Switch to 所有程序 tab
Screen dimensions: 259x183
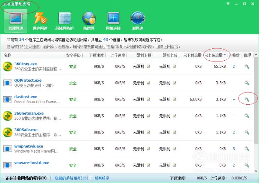point(102,178)
